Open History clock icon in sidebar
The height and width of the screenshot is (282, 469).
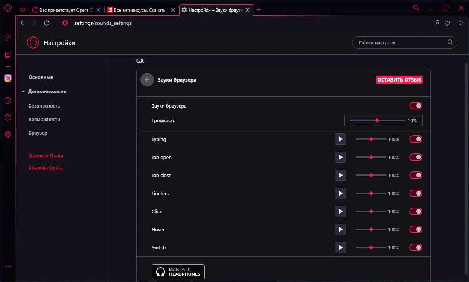coord(8,101)
